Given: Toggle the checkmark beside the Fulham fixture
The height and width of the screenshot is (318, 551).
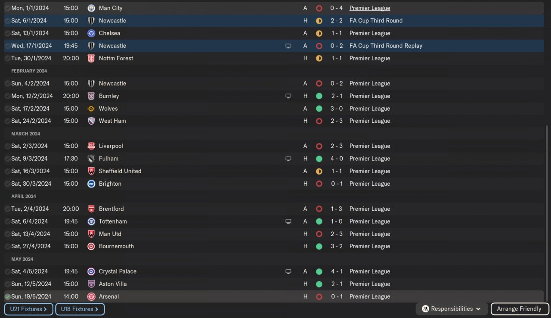Looking at the screenshot, I should (7, 159).
